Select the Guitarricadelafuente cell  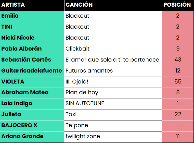click(32, 71)
